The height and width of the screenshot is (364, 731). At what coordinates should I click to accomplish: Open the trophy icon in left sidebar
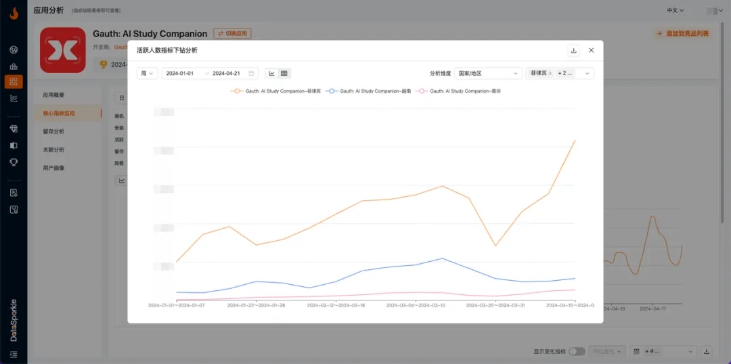[x=14, y=162]
